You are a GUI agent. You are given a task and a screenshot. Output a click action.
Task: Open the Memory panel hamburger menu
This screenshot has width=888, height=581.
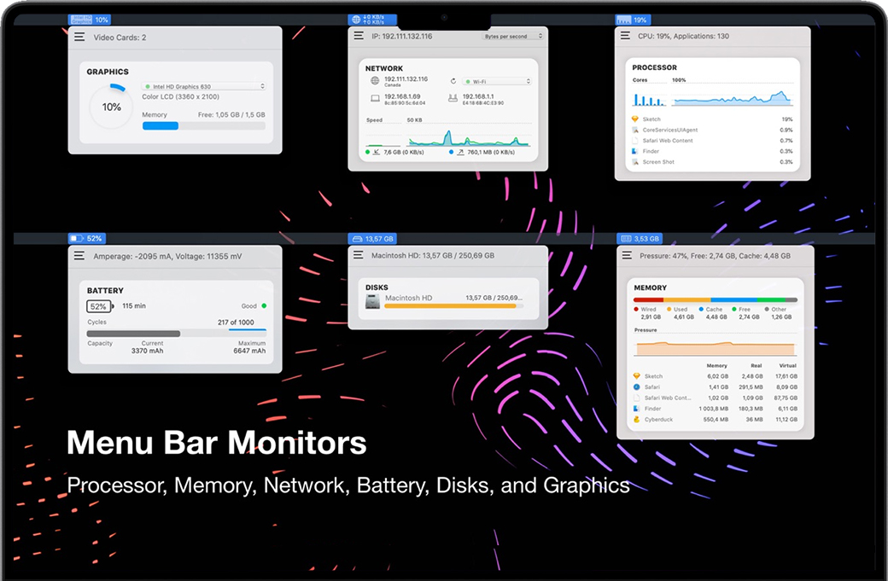[x=627, y=255]
